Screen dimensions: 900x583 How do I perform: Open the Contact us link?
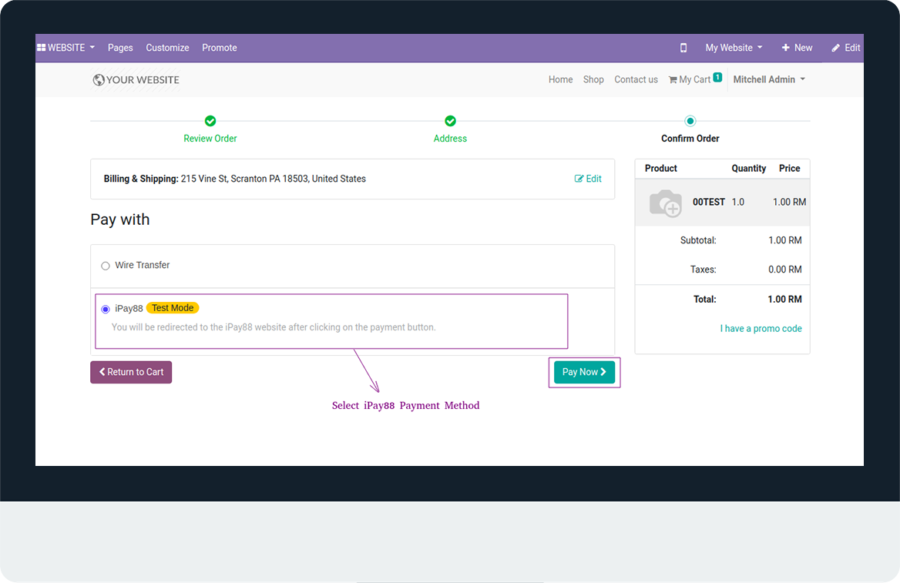pyautogui.click(x=636, y=80)
